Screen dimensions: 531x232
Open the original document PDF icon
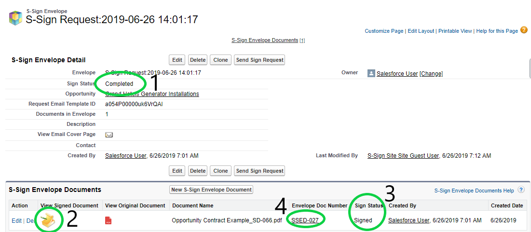point(109,220)
